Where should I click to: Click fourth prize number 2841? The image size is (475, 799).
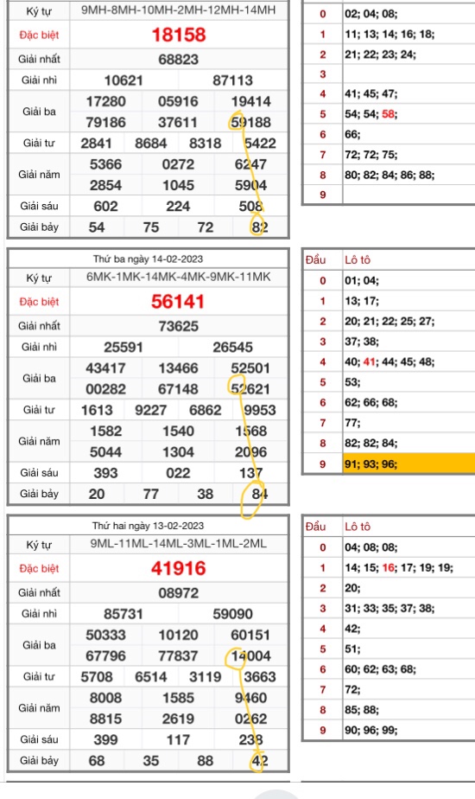point(96,144)
